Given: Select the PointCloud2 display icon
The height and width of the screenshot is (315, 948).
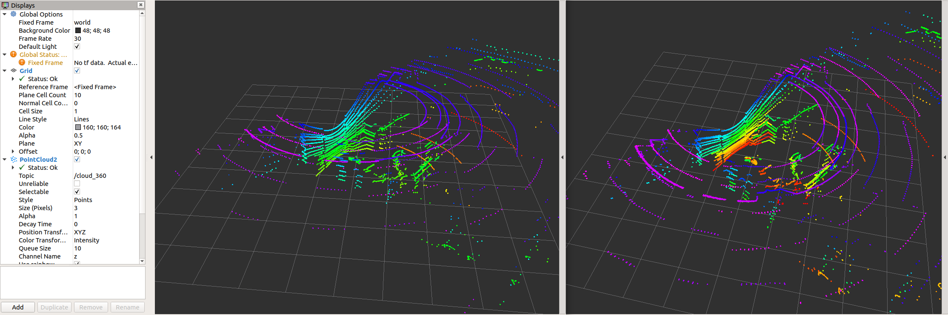Looking at the screenshot, I should [14, 159].
